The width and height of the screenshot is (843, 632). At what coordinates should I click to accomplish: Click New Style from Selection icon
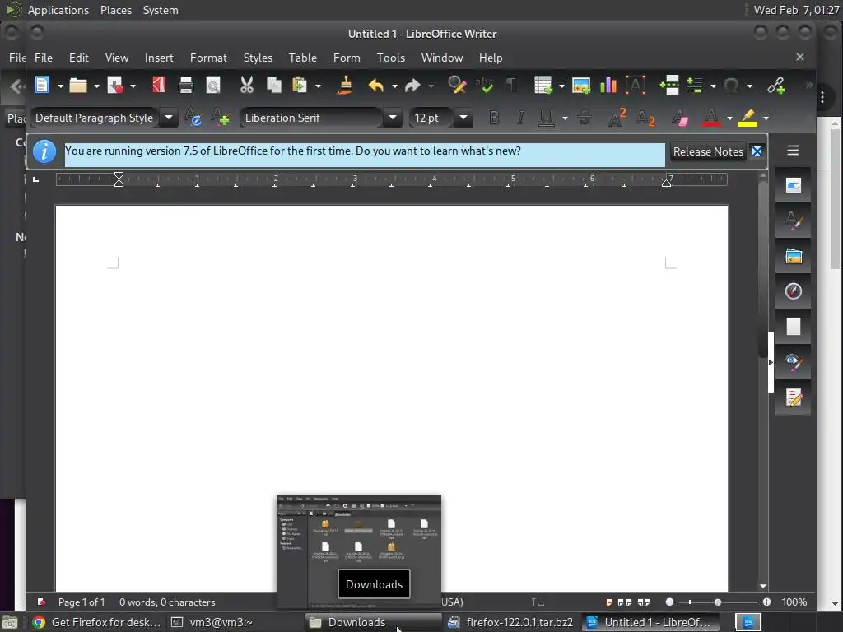click(220, 118)
